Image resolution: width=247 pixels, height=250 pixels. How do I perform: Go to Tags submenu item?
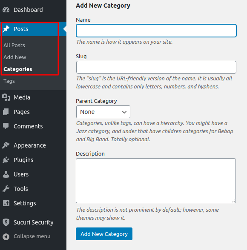[9, 81]
